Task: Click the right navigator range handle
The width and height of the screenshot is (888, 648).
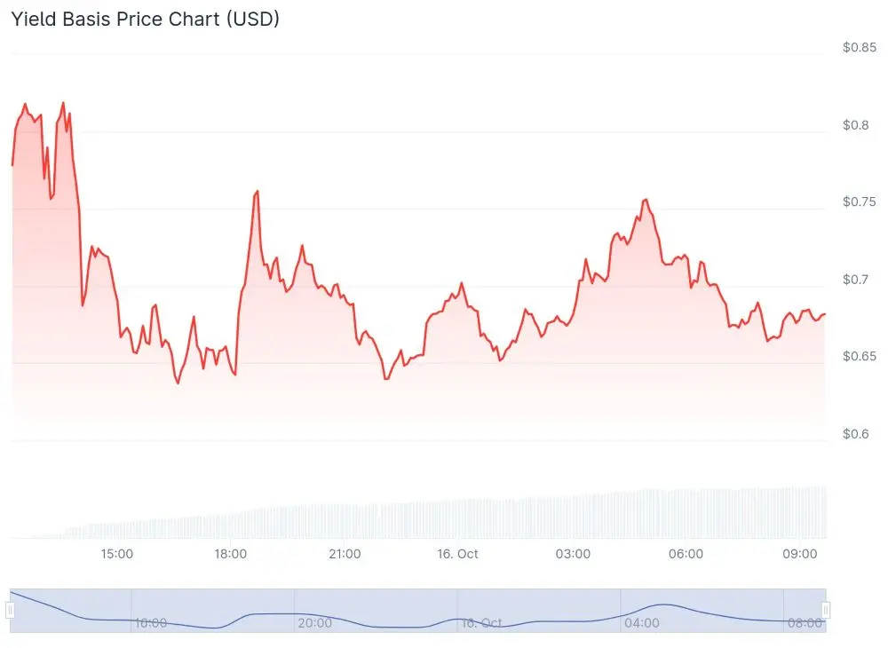Action: pyautogui.click(x=826, y=610)
